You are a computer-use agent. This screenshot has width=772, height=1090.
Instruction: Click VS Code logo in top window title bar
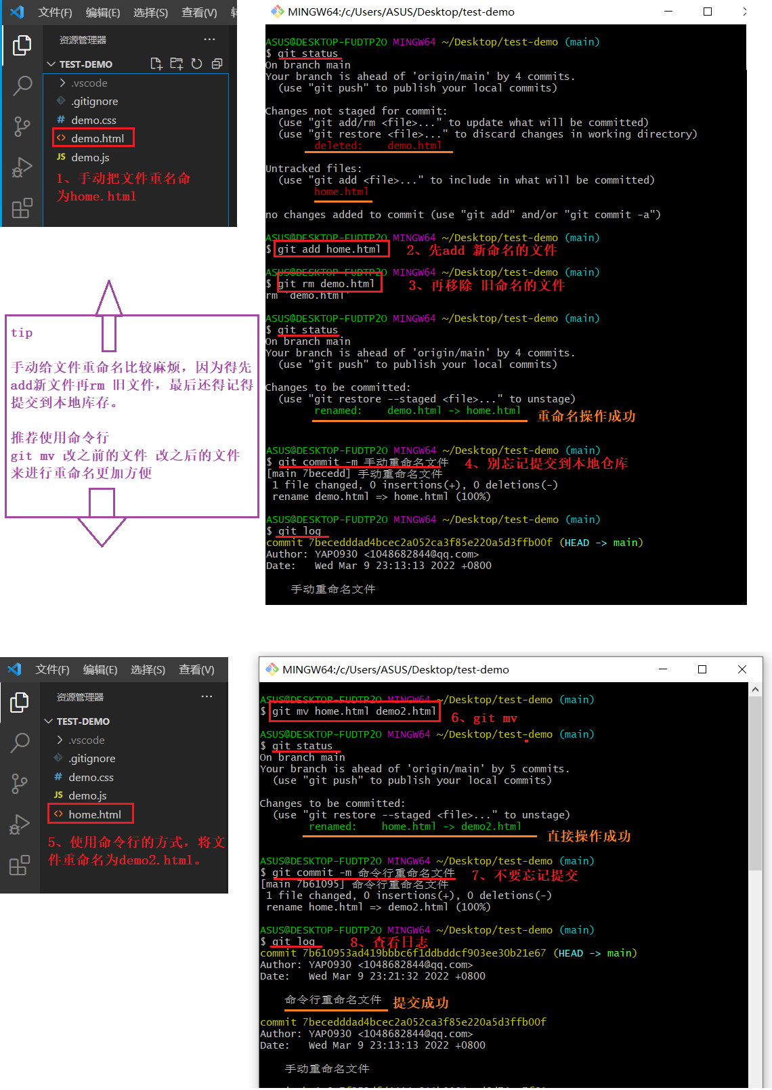[17, 12]
